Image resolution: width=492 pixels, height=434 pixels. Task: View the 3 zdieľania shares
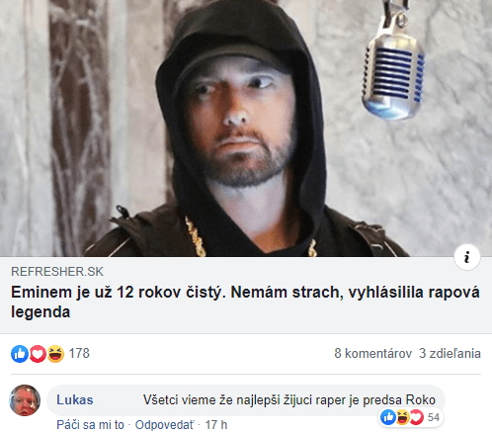point(450,353)
